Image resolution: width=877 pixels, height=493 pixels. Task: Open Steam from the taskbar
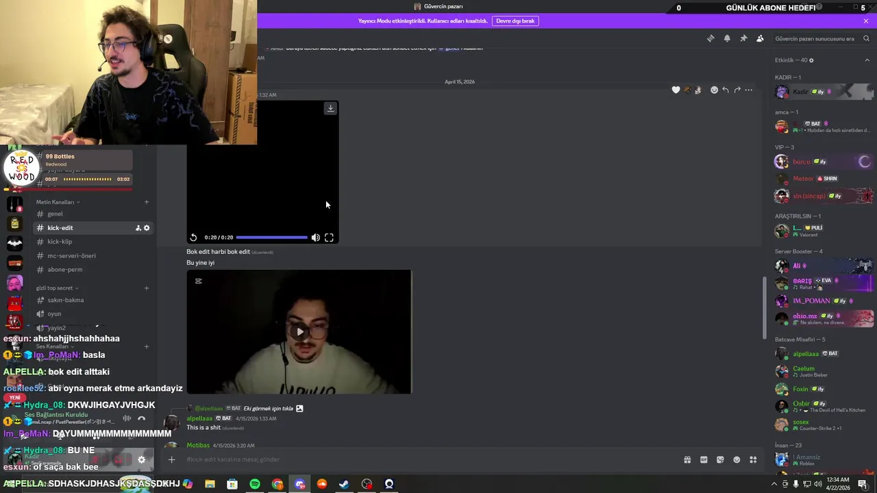[344, 484]
